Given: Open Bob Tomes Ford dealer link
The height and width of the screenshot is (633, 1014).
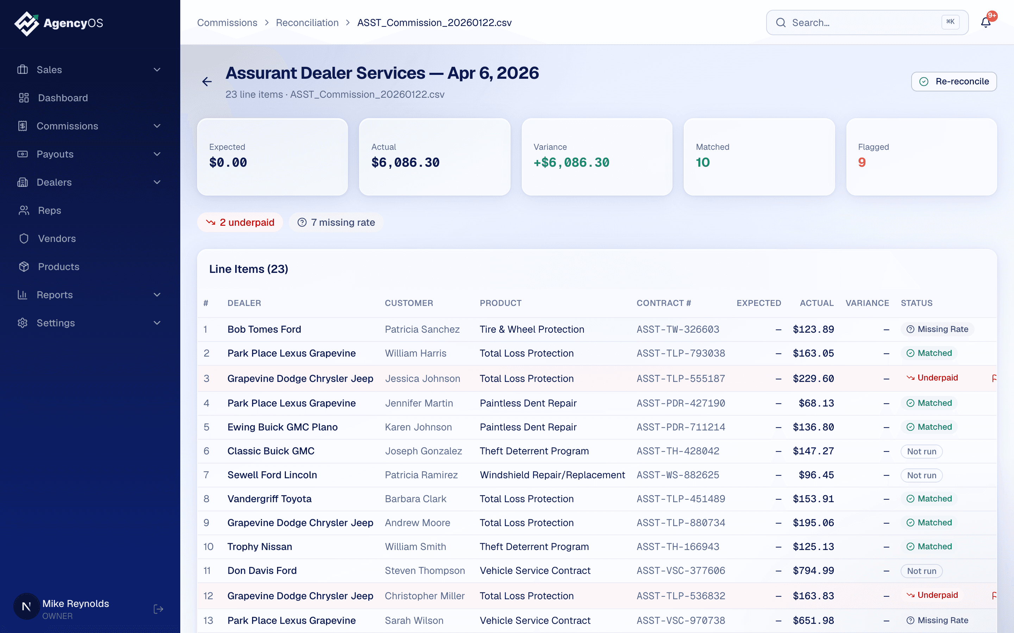Looking at the screenshot, I should (x=264, y=329).
